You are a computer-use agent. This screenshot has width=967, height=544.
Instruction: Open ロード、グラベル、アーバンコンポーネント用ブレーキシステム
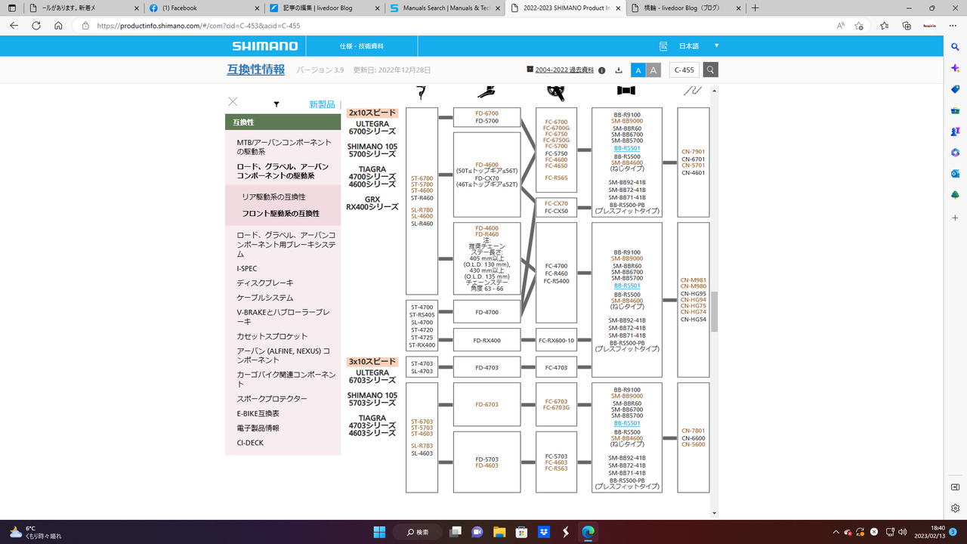pyautogui.click(x=286, y=244)
